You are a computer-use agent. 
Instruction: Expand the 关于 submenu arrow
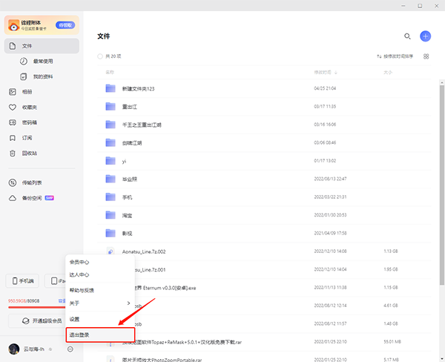click(128, 303)
